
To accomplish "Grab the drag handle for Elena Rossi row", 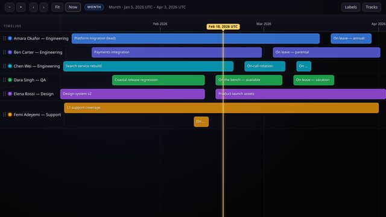I will point(4,94).
